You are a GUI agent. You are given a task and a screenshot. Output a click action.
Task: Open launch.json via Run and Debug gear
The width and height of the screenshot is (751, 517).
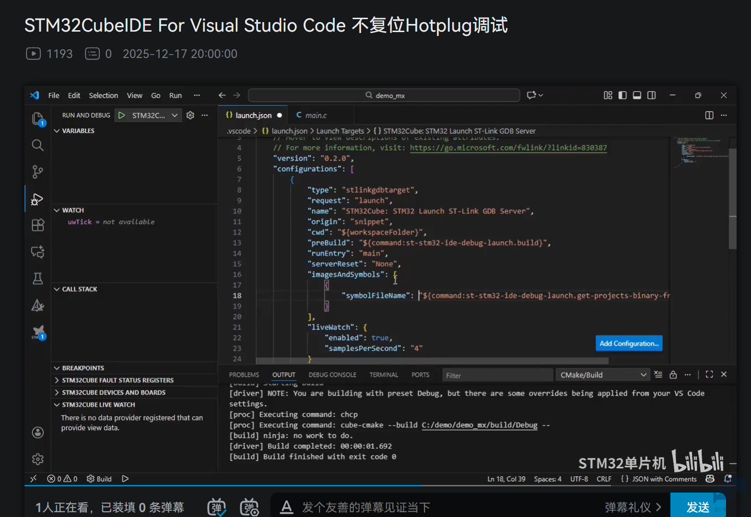point(190,115)
